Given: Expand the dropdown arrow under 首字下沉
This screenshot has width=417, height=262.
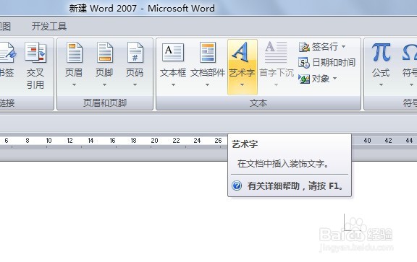Looking at the screenshot, I should pyautogui.click(x=276, y=85).
